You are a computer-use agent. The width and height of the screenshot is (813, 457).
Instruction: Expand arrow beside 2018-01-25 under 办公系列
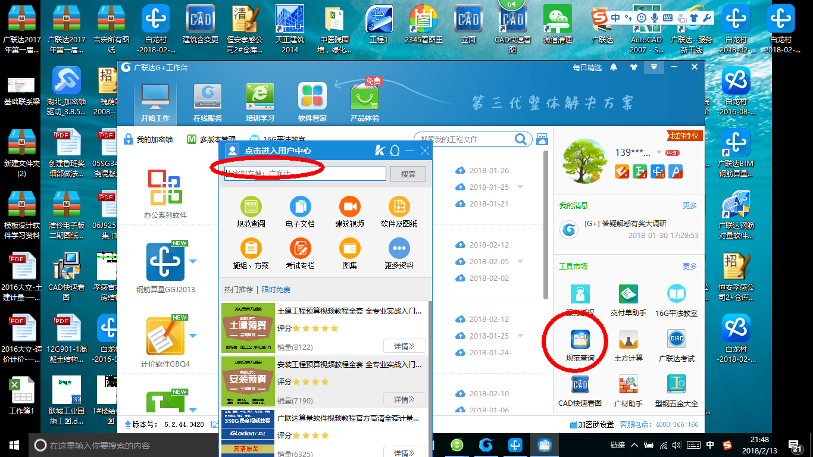pyautogui.click(x=520, y=187)
